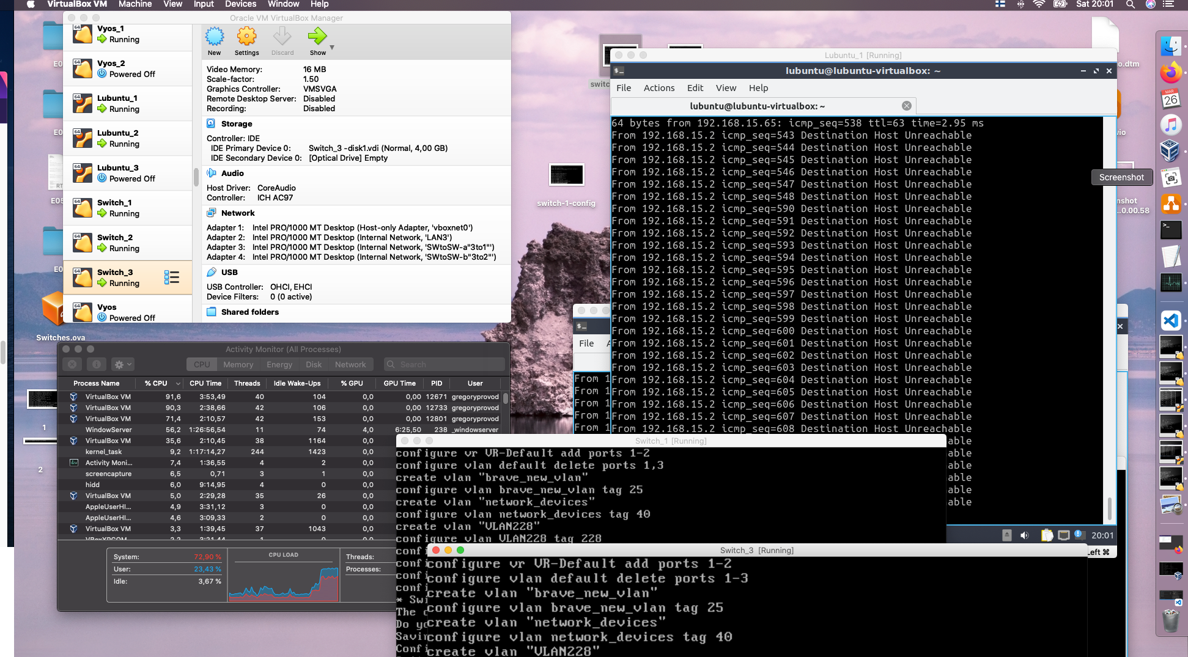Viewport: 1188px width, 657px height.
Task: Click Lubuntu taskbar volume icon
Action: 1025,535
